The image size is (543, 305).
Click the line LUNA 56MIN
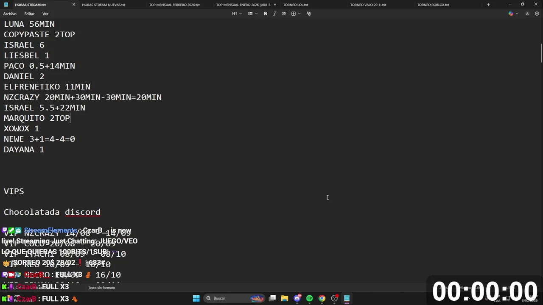pos(29,24)
